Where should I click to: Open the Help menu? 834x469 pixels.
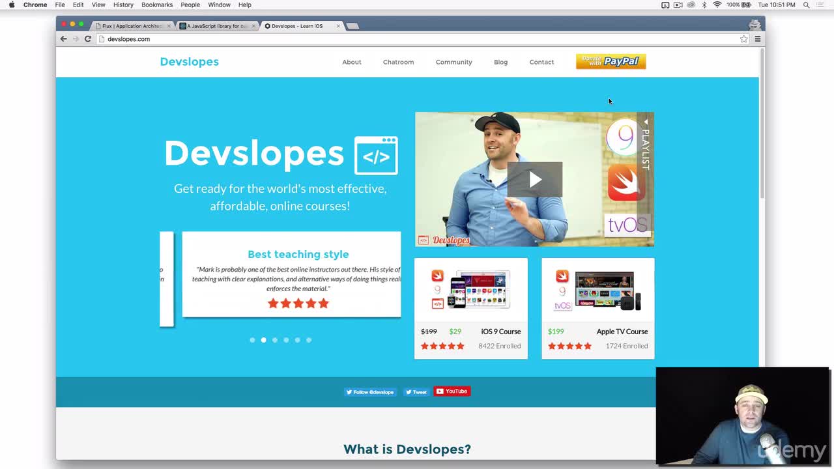(245, 5)
